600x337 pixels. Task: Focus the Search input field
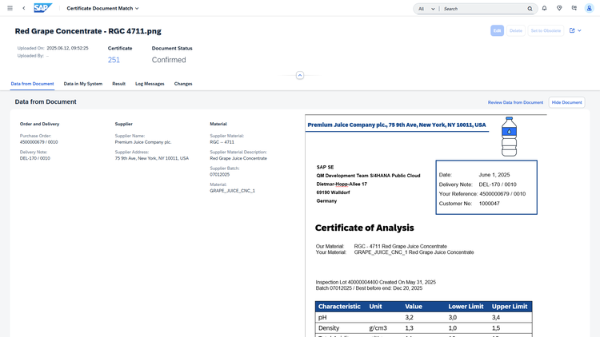(484, 9)
